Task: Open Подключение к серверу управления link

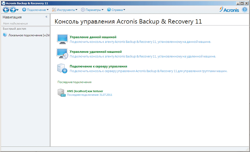Action: coord(98,66)
